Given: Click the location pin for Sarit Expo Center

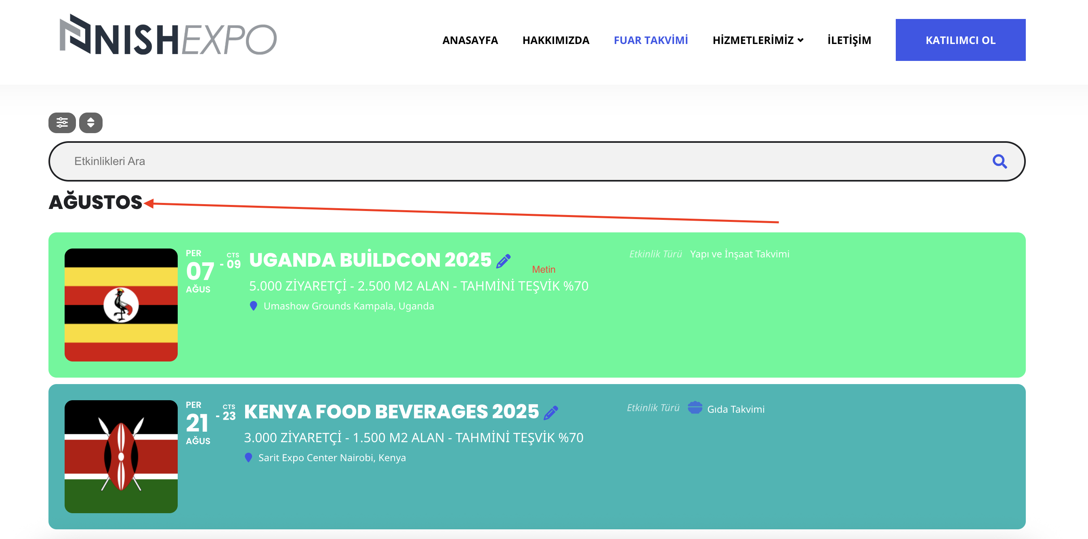Looking at the screenshot, I should 248,458.
